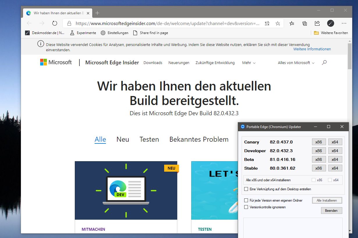Click the Canary version 82.0.437.0

point(281,142)
